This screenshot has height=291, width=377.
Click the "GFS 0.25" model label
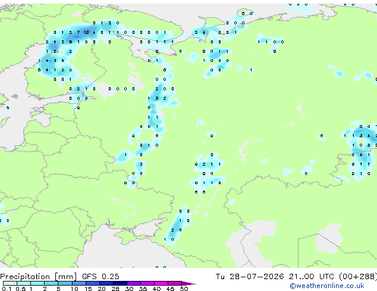(x=100, y=276)
